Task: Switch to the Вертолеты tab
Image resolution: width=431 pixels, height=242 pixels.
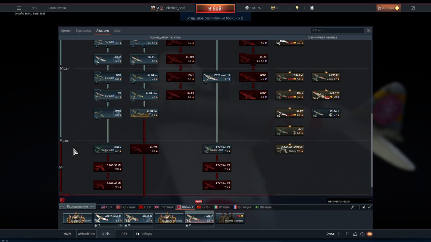Action: [84, 31]
